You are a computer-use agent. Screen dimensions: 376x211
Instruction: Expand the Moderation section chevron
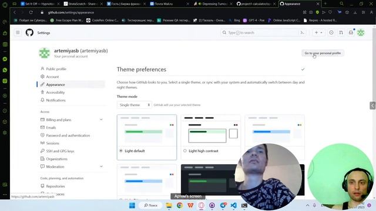[101, 166]
